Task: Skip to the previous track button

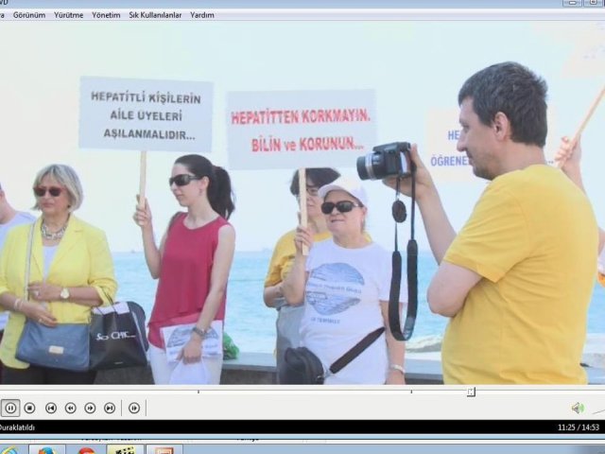Action: [51, 408]
